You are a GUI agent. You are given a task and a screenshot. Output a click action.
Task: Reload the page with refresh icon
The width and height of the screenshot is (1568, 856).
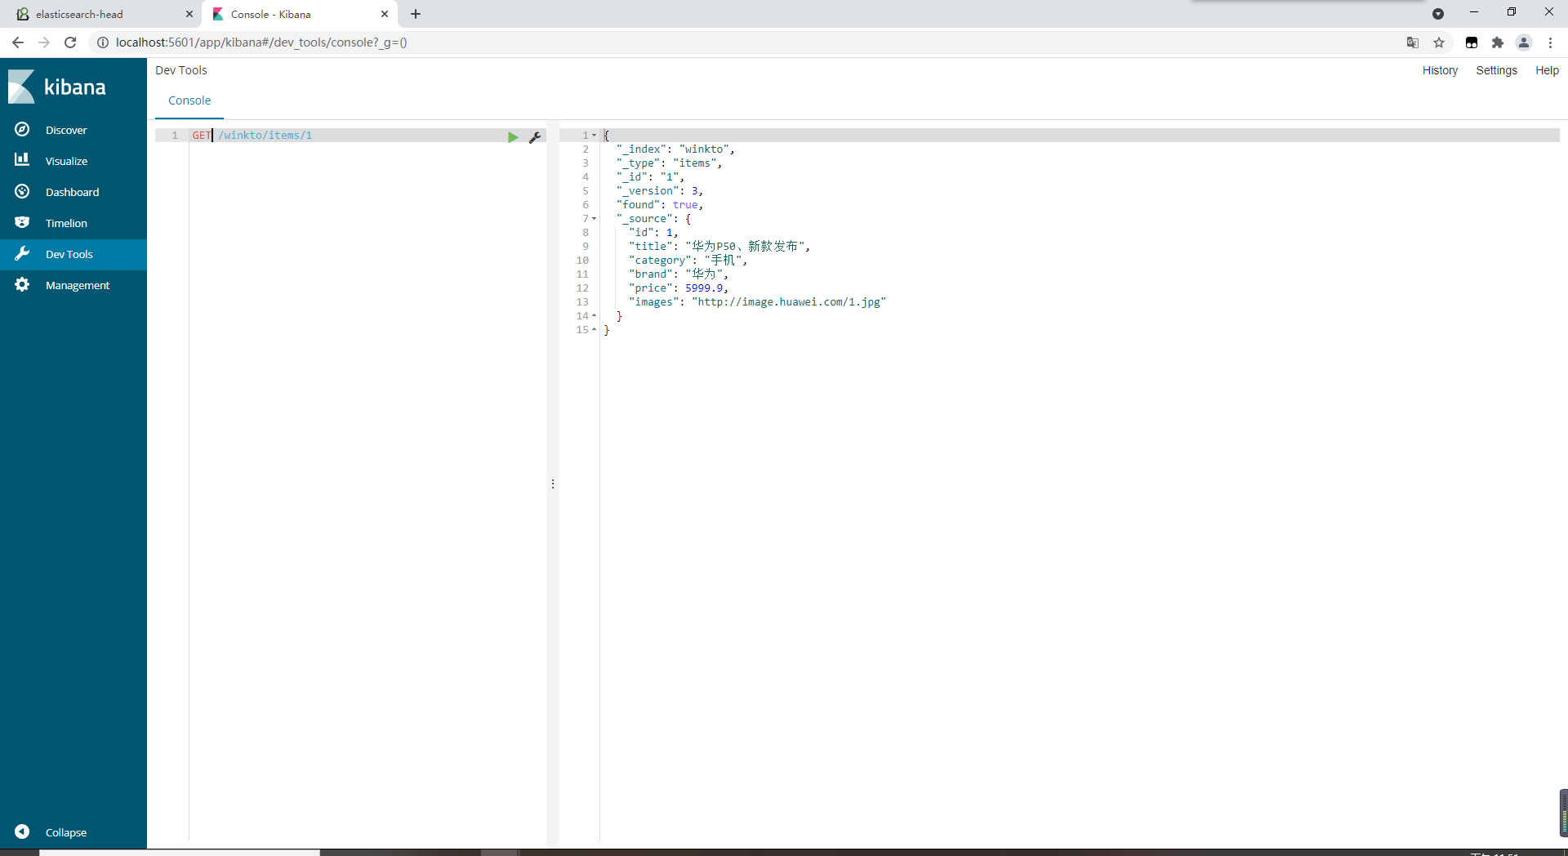click(x=70, y=42)
